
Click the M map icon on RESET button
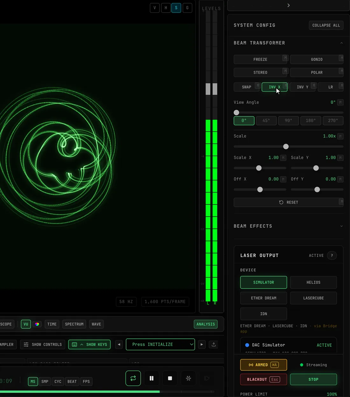(341, 201)
